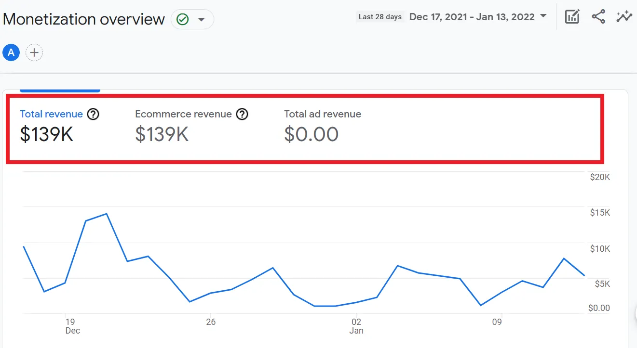Image resolution: width=637 pixels, height=348 pixels.
Task: Click the '02 Jan' x-axis label
Action: pos(356,326)
